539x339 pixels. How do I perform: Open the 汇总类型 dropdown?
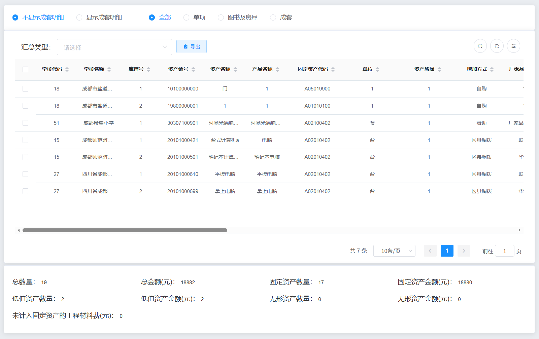click(114, 47)
